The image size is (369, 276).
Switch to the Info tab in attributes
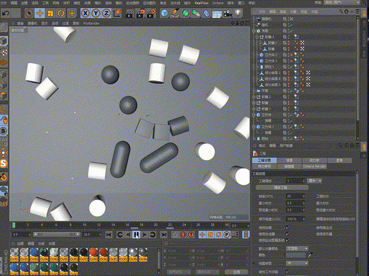click(289, 160)
